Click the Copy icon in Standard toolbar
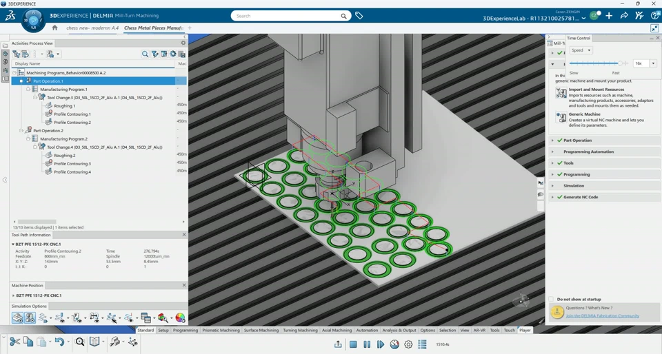 (x=28, y=342)
